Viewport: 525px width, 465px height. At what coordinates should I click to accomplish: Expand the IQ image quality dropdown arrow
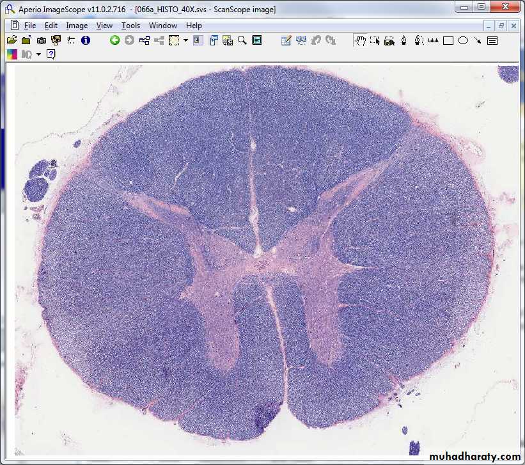pyautogui.click(x=38, y=54)
